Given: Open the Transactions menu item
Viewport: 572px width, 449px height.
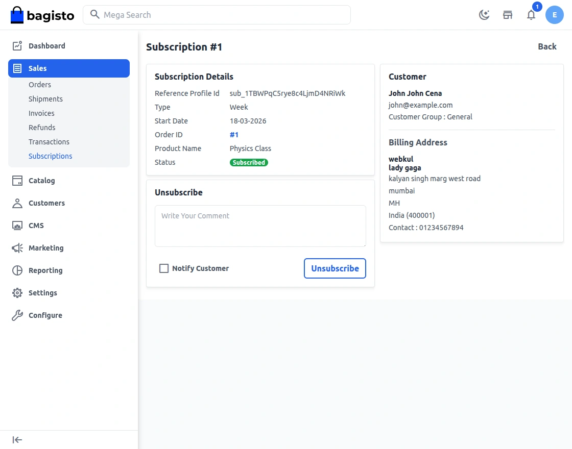Looking at the screenshot, I should pos(49,141).
